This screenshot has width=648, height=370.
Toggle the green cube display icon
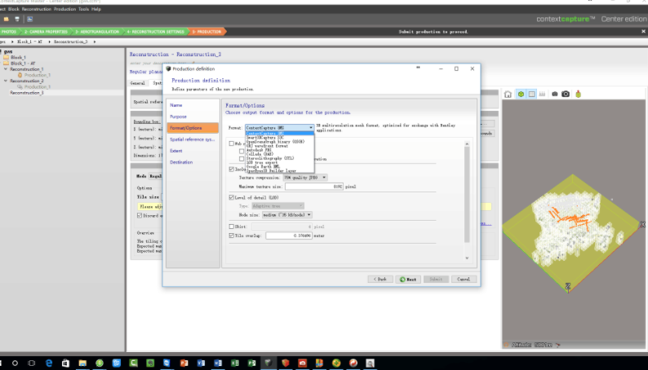coord(521,94)
